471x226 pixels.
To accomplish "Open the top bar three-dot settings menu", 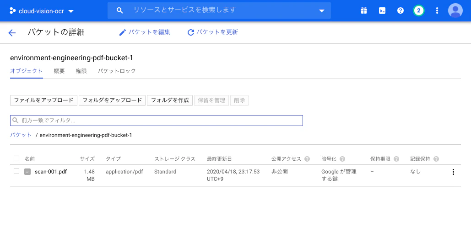I will pos(437,11).
